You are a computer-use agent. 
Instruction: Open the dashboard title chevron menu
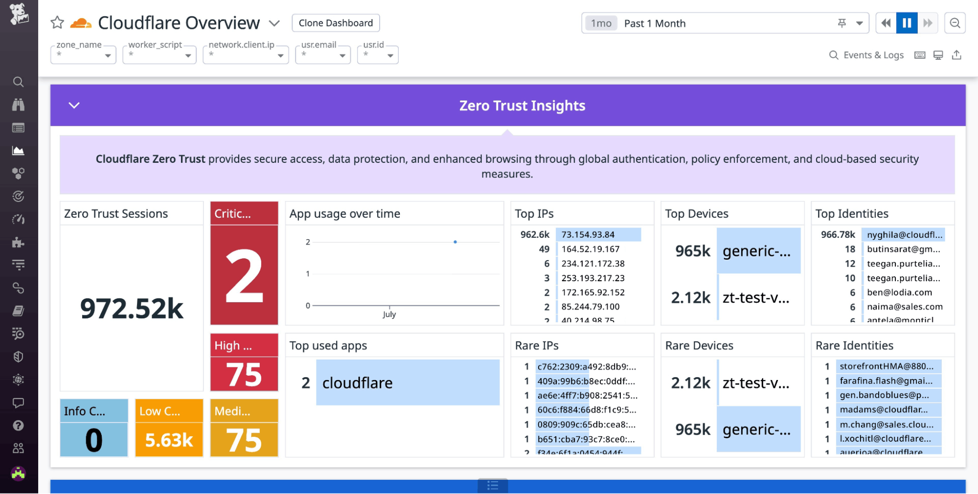[x=274, y=23]
